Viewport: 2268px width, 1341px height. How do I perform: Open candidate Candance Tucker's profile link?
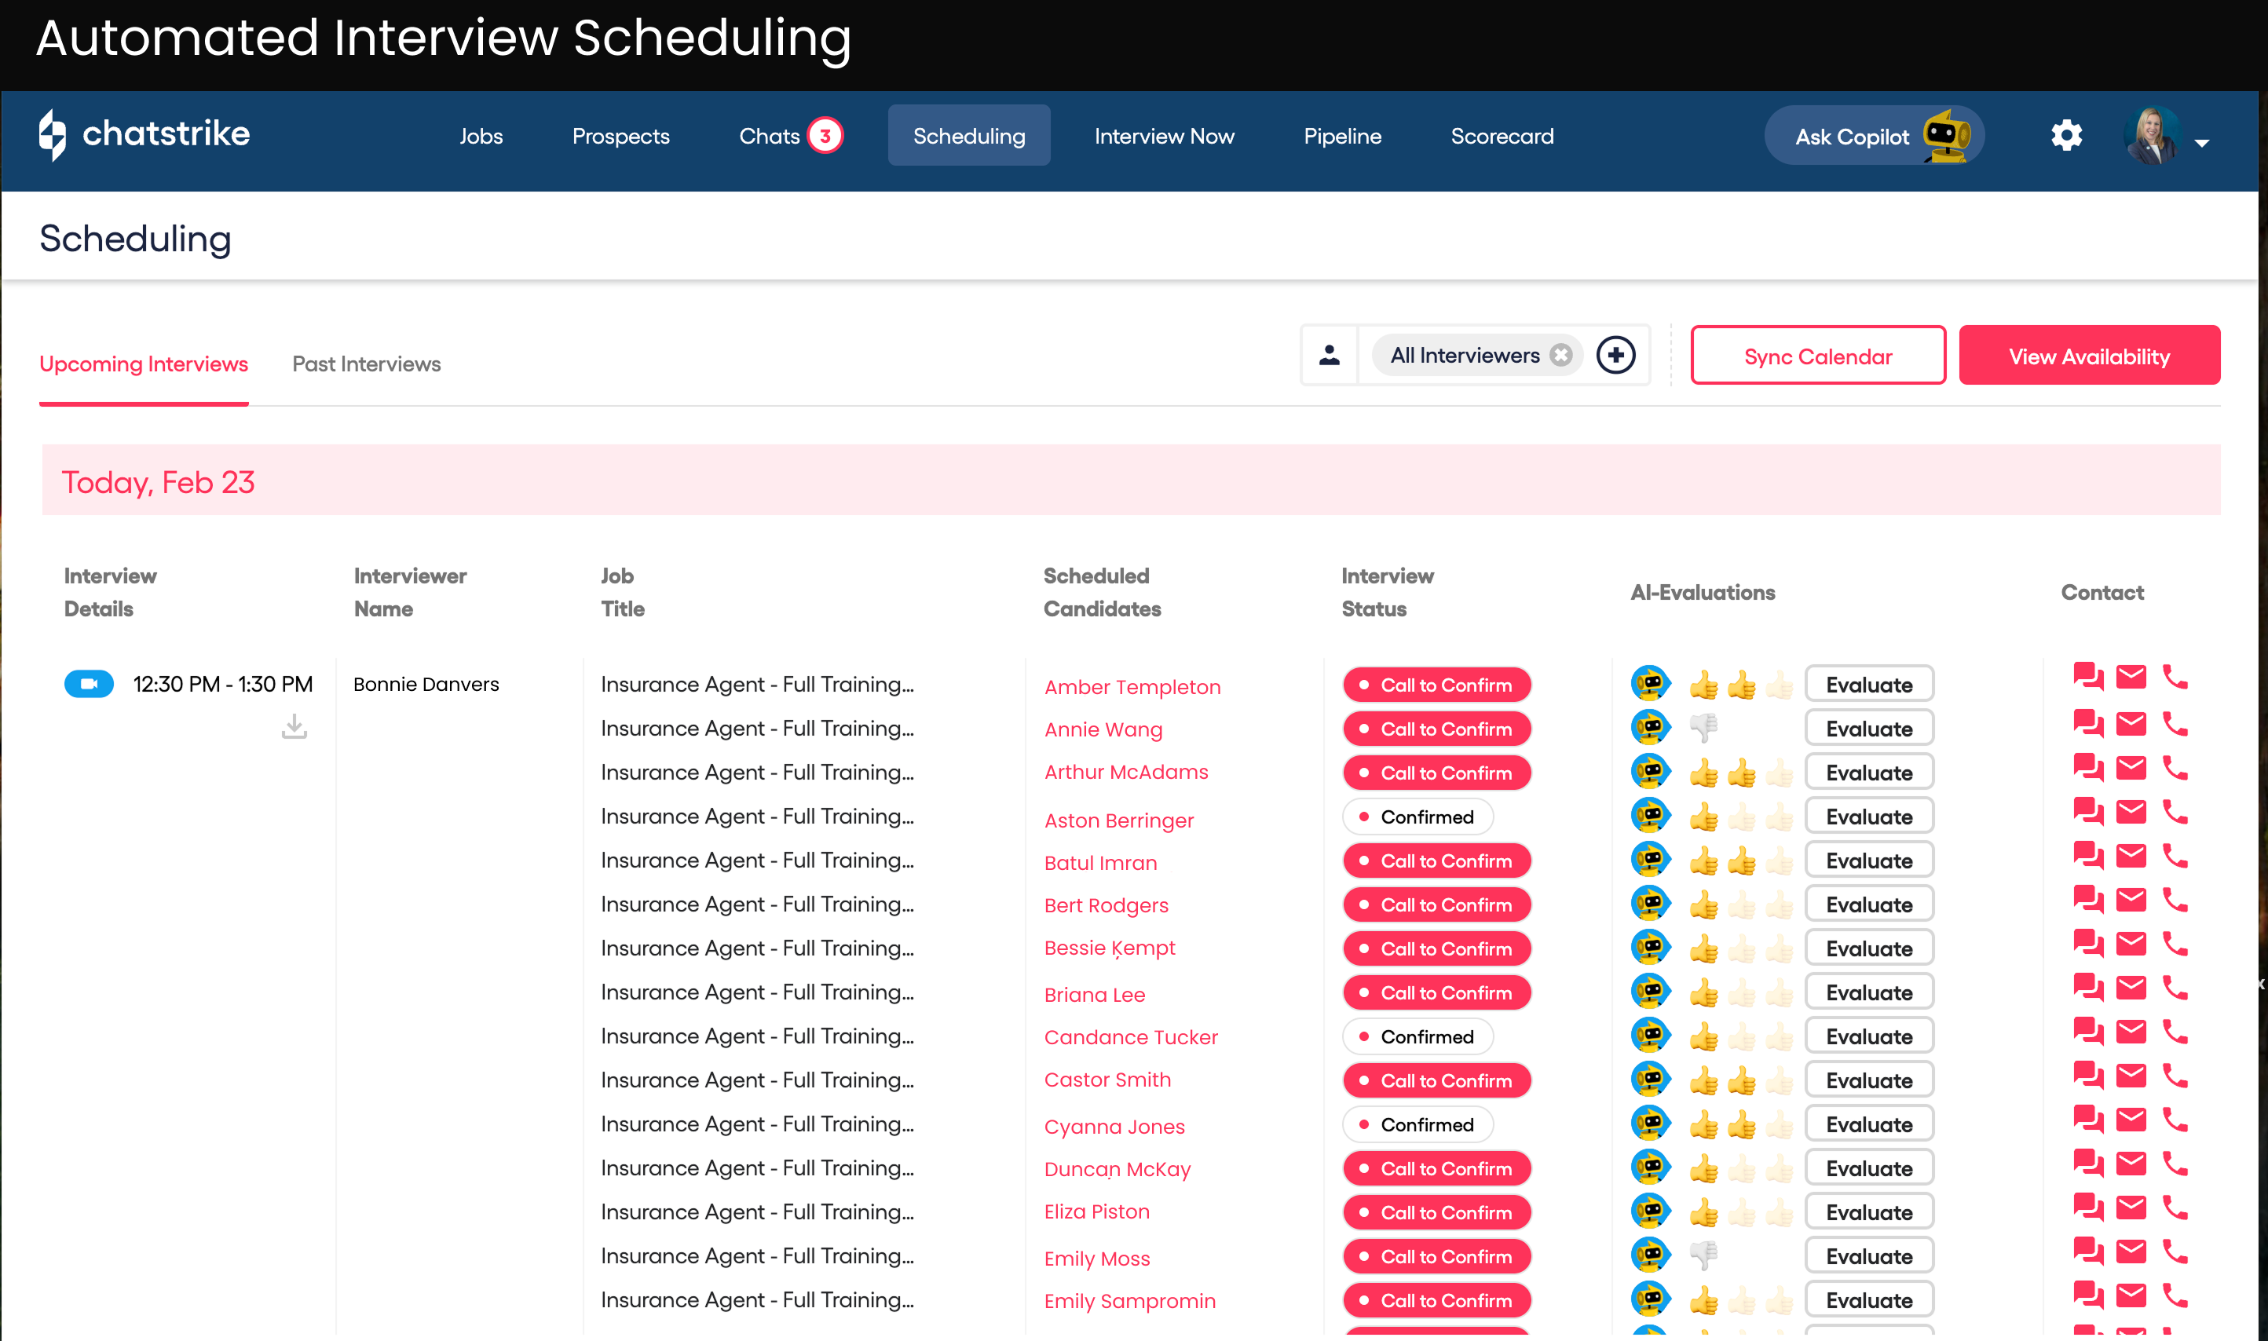tap(1130, 1037)
